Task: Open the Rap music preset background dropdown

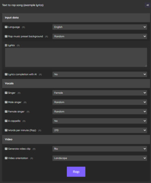Action: [x=100, y=36]
